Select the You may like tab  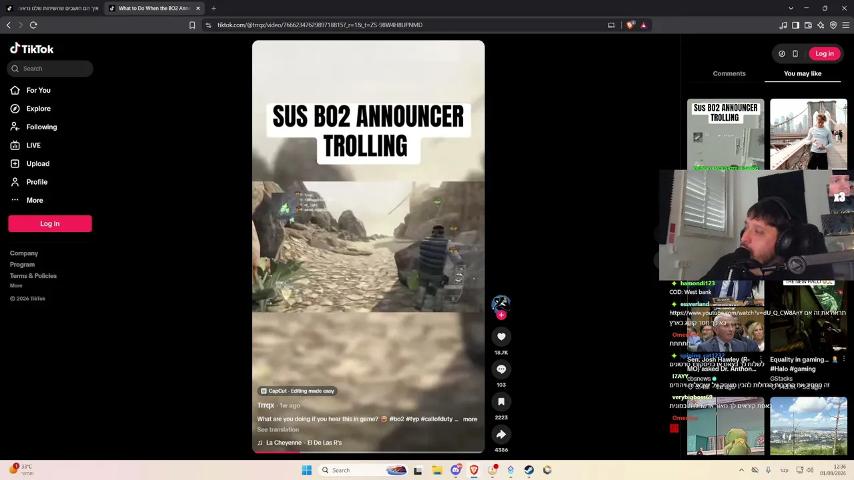point(803,73)
